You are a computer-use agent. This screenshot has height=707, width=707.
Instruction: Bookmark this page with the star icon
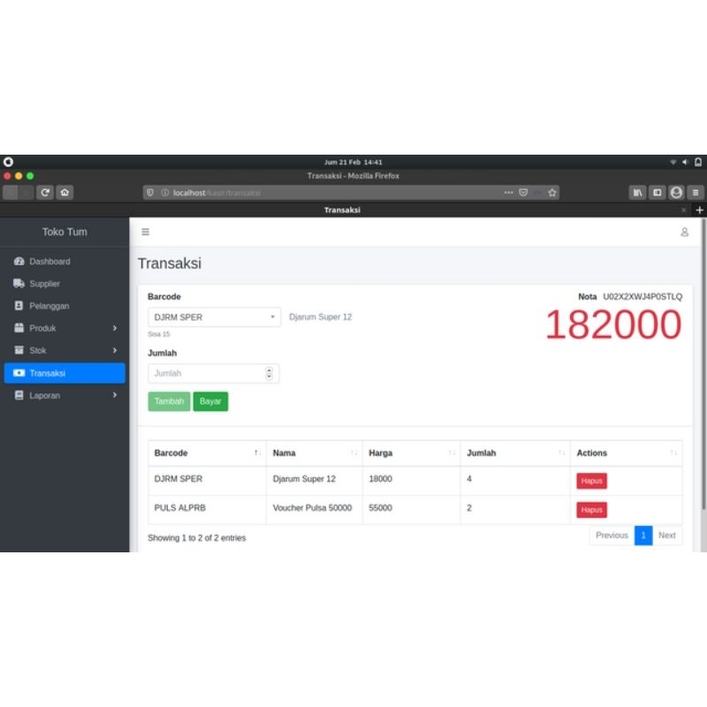pyautogui.click(x=551, y=192)
